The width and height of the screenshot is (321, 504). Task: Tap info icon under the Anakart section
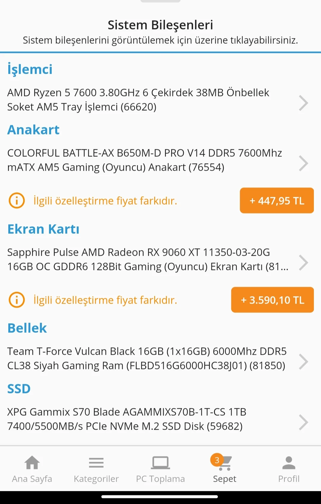coord(17,201)
